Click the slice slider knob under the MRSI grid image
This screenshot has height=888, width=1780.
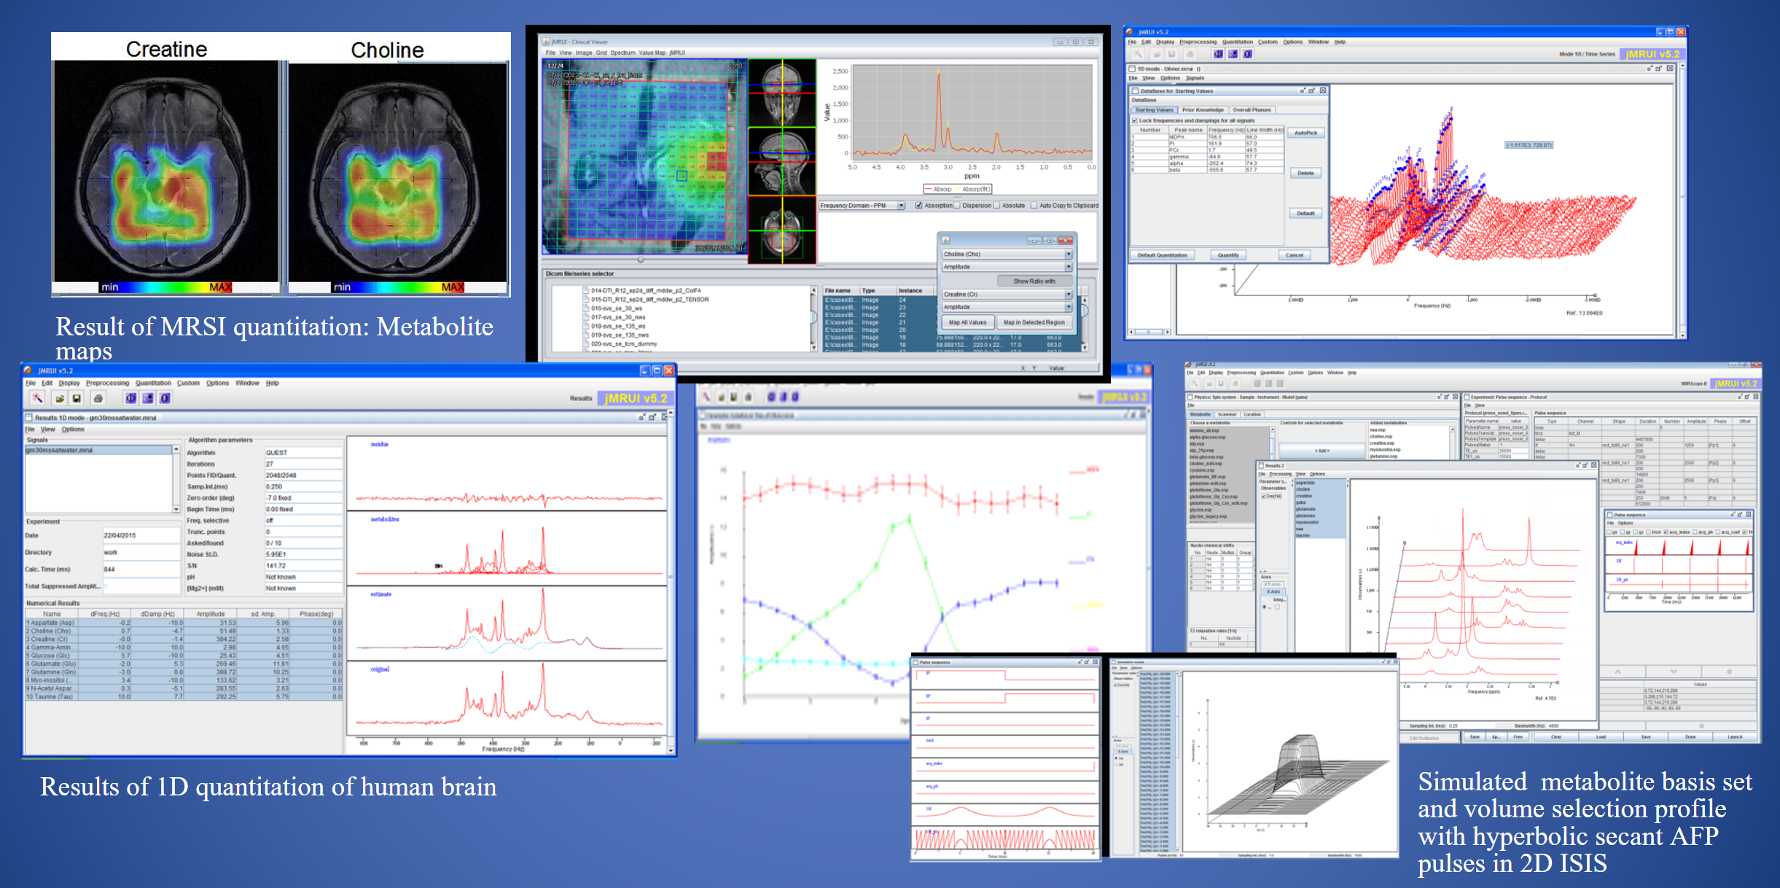641,260
